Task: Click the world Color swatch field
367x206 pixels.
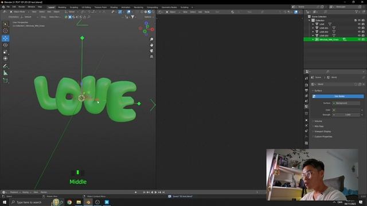Action: pyautogui.click(x=346, y=110)
